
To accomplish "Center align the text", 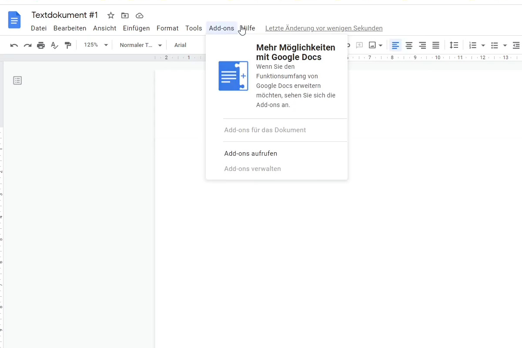I will (409, 45).
